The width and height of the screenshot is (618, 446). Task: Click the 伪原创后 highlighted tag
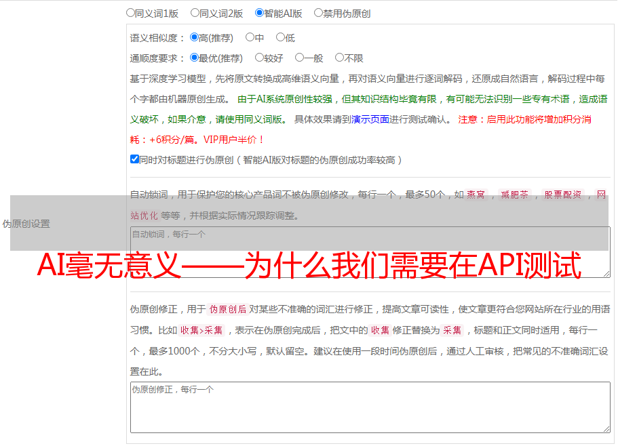pyautogui.click(x=228, y=309)
